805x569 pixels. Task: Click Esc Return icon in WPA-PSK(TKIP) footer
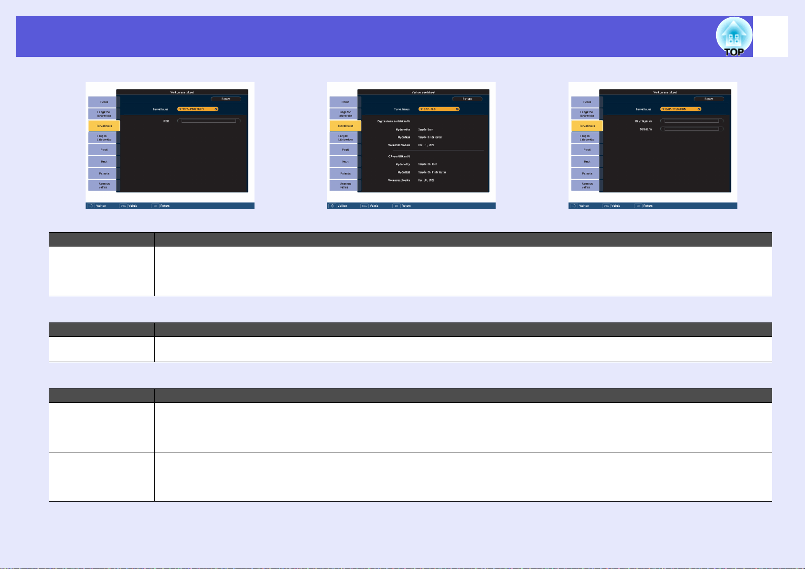(x=155, y=206)
